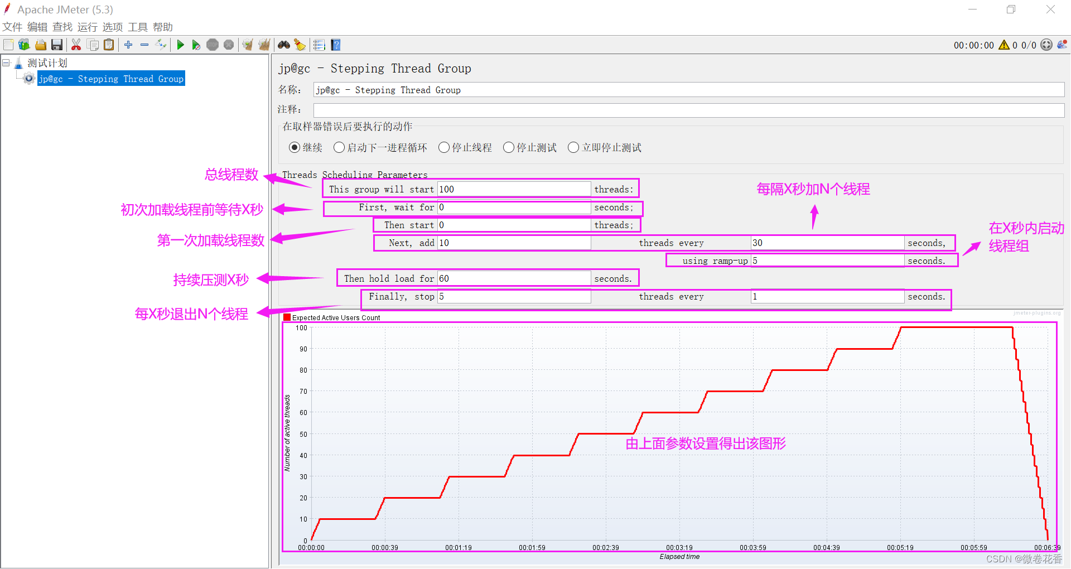Maximize the JMeter window

coord(1011,9)
